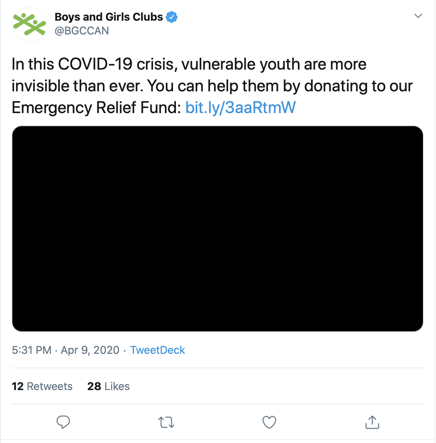The height and width of the screenshot is (443, 436).
Task: Click the TweetDeck source link
Action: [x=157, y=350]
